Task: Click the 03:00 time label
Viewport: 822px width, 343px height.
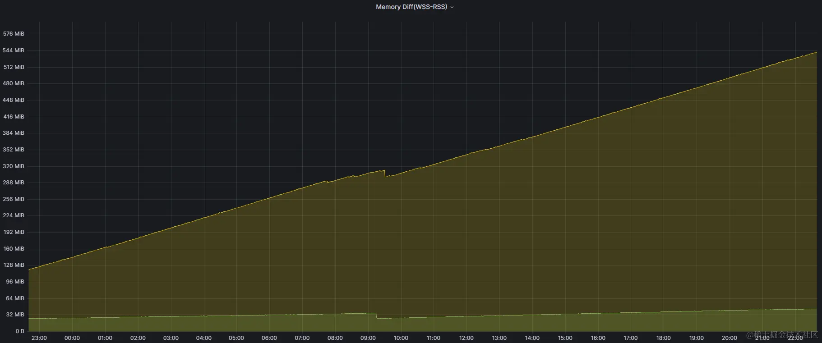Action: tap(171, 338)
